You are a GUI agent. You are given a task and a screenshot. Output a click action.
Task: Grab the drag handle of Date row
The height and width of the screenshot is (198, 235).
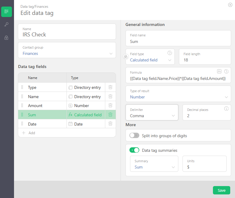click(22, 124)
